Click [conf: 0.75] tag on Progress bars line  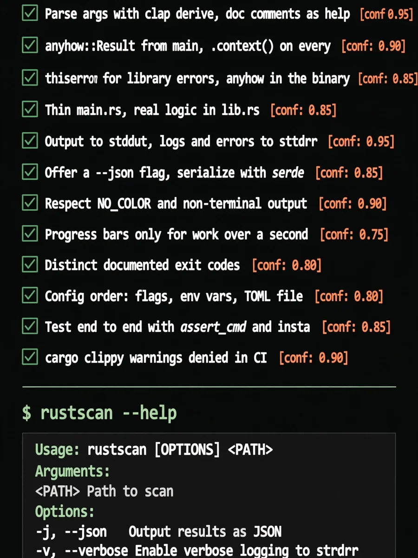pos(354,234)
